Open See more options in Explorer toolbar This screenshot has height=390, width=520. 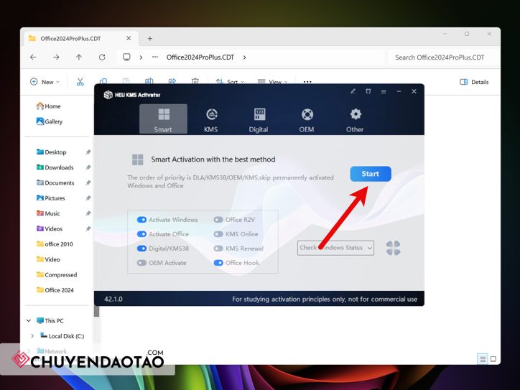point(307,82)
